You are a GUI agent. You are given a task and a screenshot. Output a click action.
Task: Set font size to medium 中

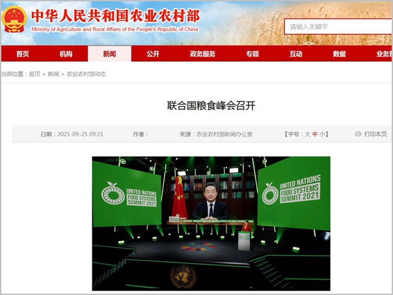tap(316, 135)
